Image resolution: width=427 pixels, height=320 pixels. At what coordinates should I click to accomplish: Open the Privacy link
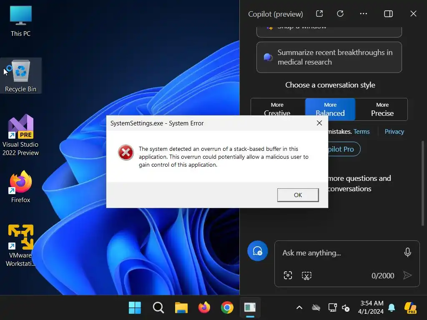click(x=394, y=132)
